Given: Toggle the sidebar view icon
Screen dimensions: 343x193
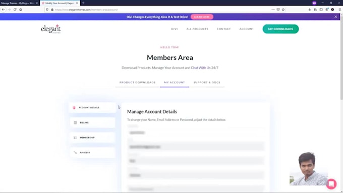Looking at the screenshot, I should (321, 10).
